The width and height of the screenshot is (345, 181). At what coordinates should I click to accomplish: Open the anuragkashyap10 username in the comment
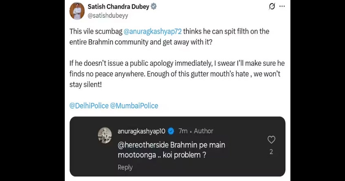tap(141, 131)
